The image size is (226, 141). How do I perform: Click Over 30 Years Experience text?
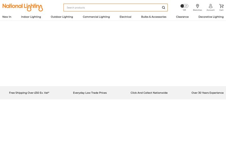207,93
